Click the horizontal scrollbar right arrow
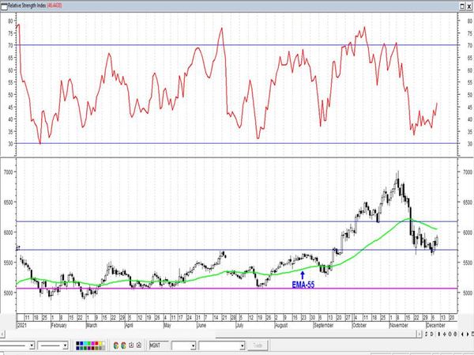The image size is (474, 355). coord(419,334)
